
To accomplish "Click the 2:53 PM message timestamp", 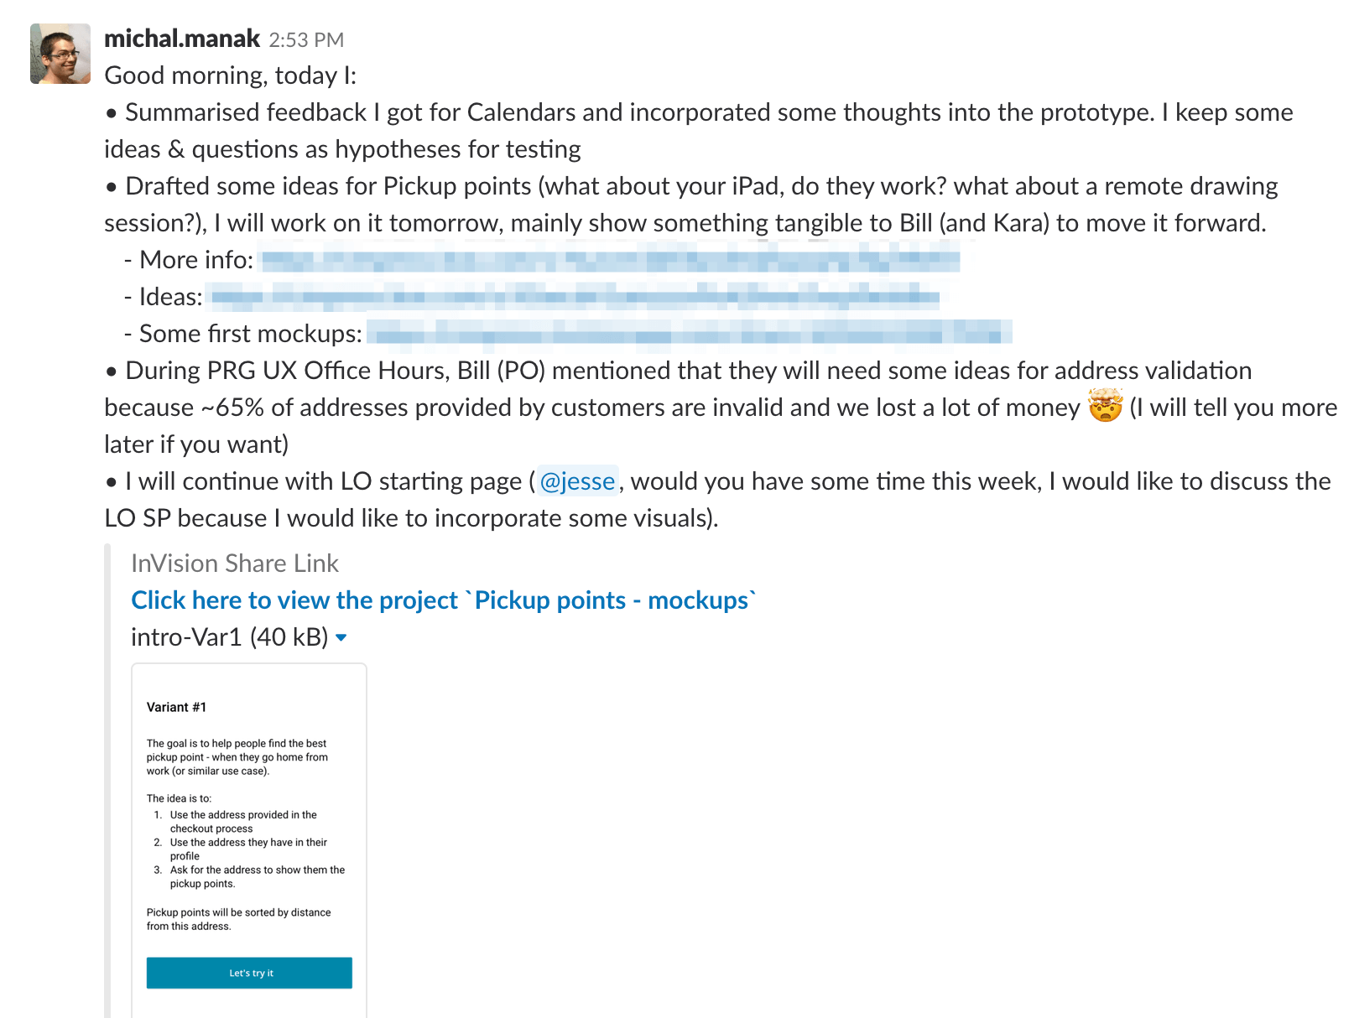I will [x=306, y=39].
